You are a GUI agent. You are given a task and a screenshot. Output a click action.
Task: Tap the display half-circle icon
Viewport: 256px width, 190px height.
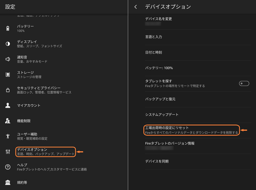pos(8,44)
